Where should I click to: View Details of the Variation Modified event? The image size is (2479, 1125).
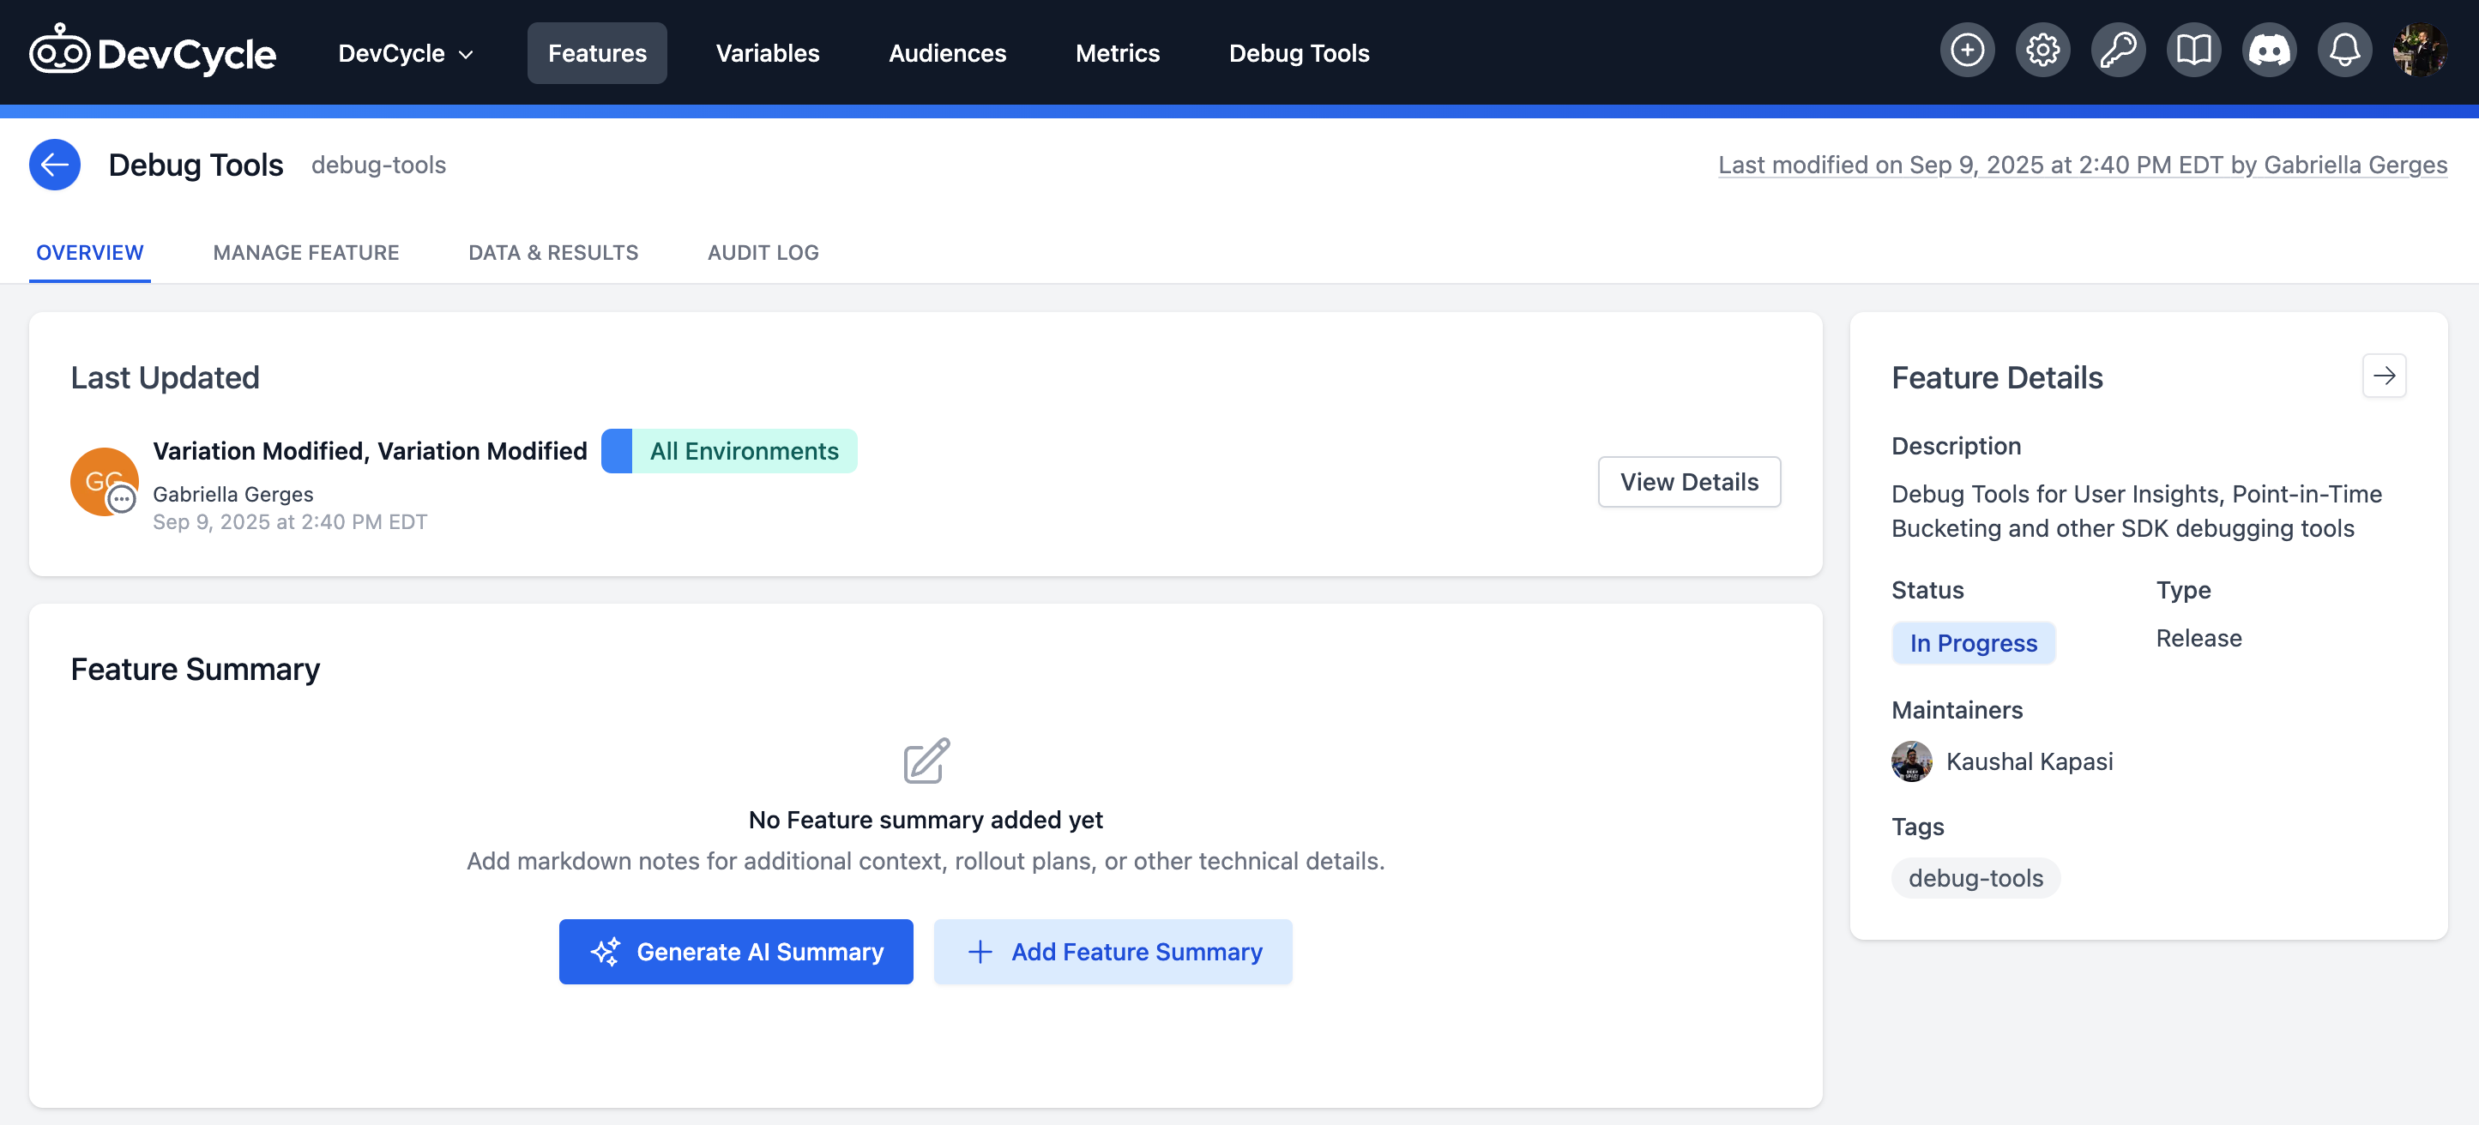click(1689, 481)
